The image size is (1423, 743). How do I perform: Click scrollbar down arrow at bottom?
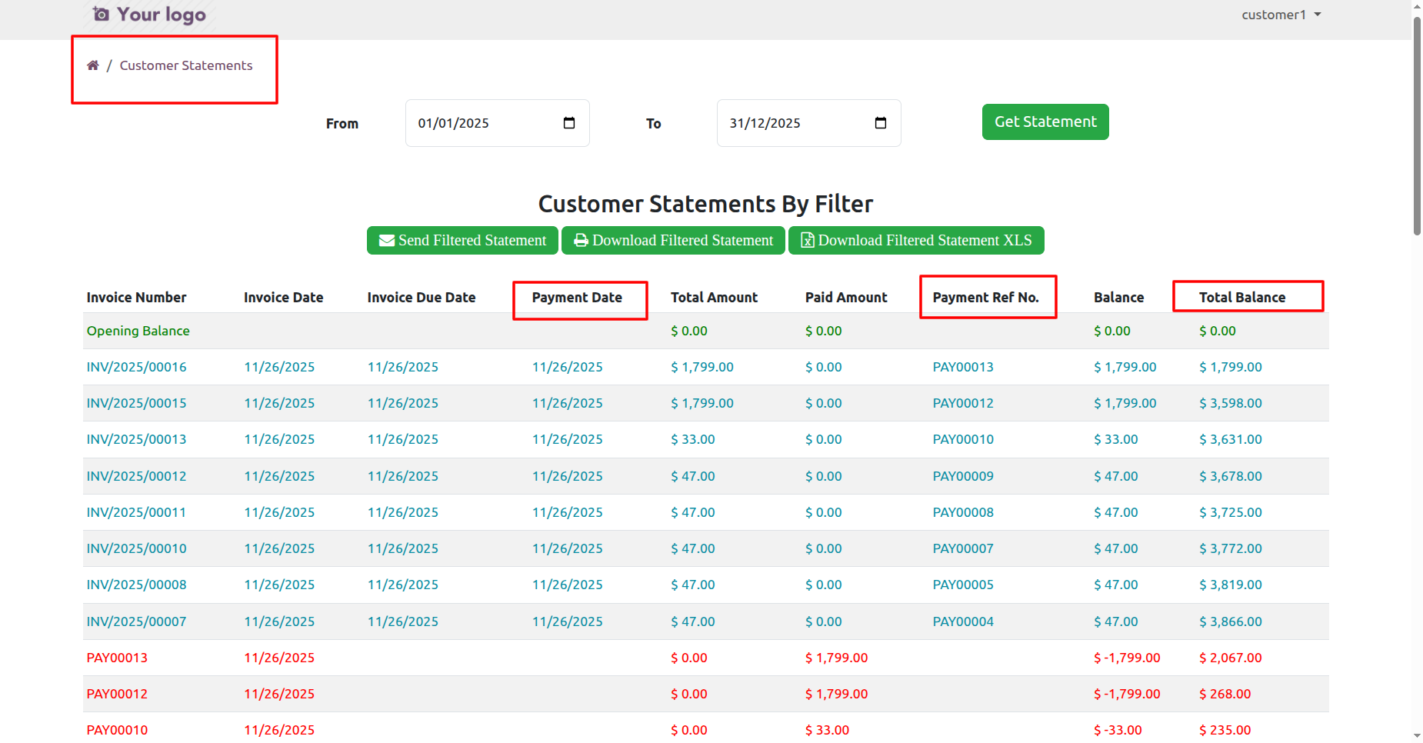tap(1417, 736)
